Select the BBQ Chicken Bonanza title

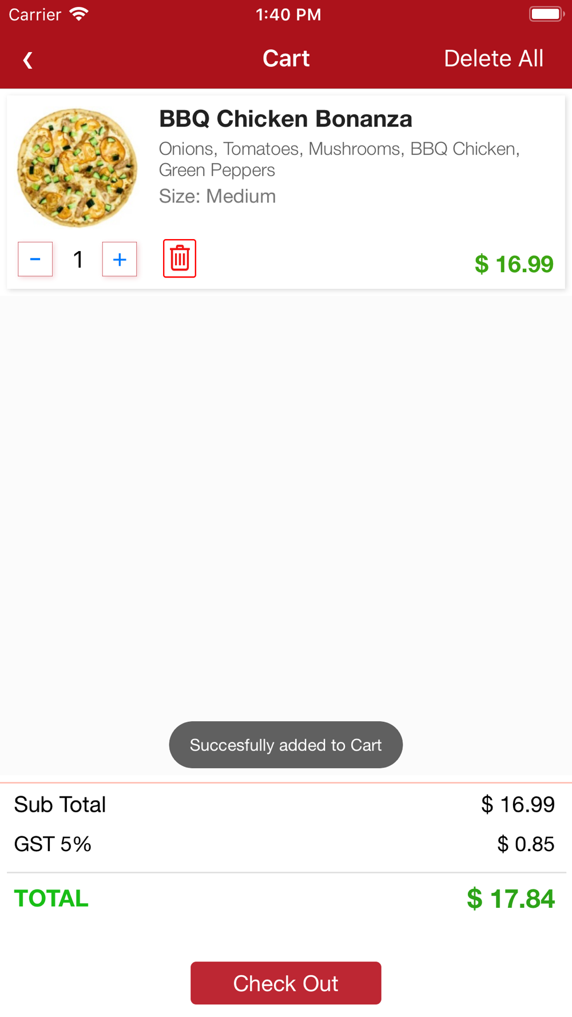(x=285, y=119)
